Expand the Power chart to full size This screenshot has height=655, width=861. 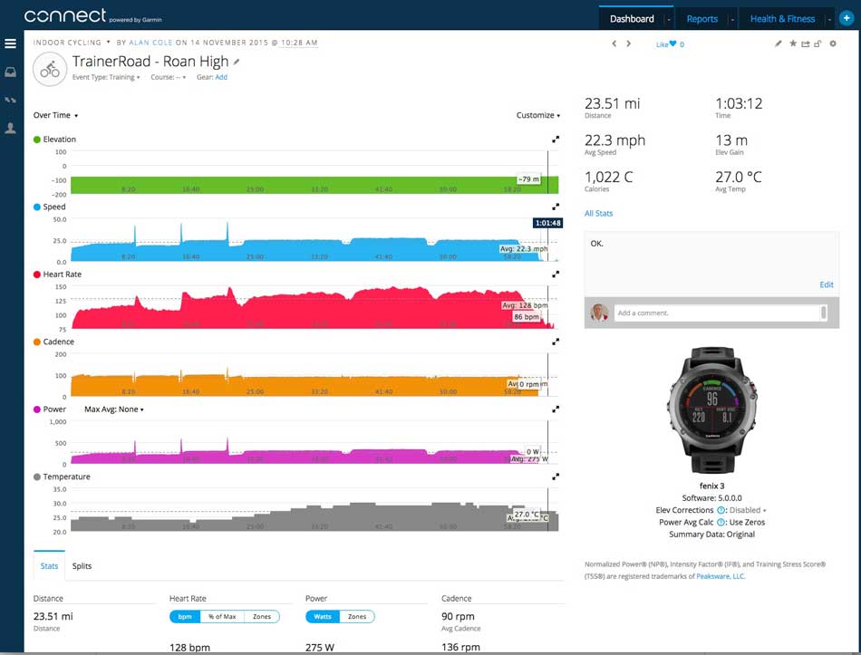[556, 409]
